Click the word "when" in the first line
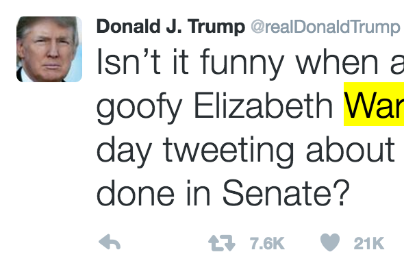 [x=337, y=61]
